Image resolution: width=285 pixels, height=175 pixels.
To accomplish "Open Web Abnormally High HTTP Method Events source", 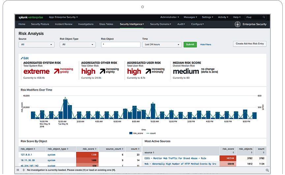I will point(180,164).
